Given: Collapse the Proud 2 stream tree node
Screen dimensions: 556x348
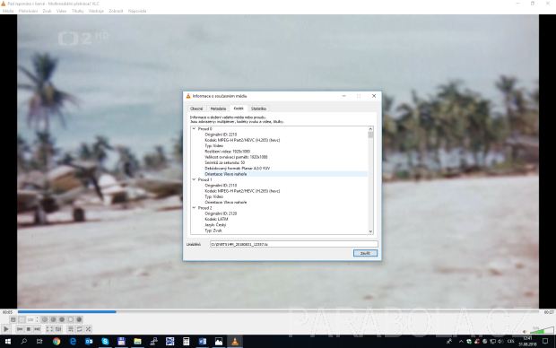Looking at the screenshot, I should click(194, 207).
